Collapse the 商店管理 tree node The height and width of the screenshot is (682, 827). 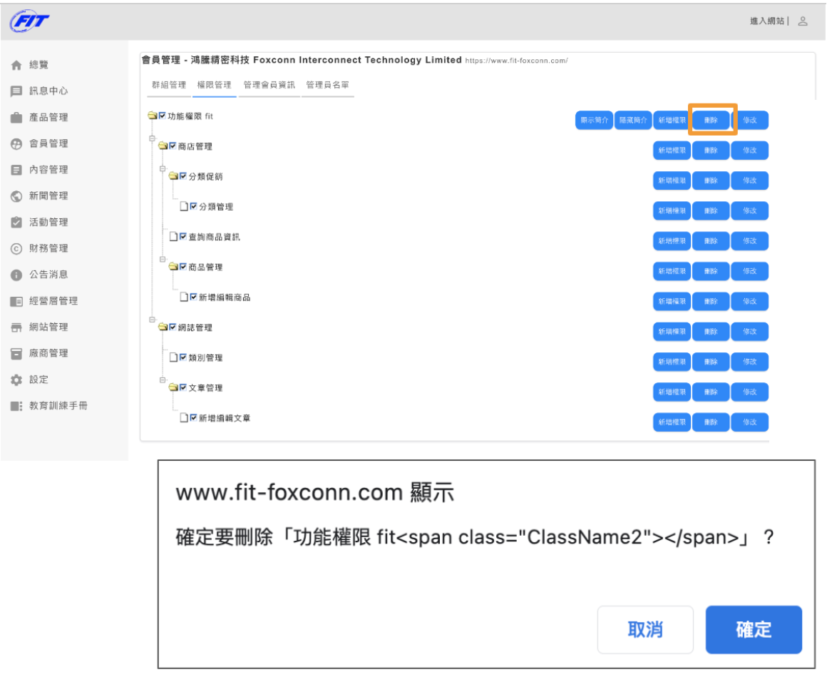(152, 138)
